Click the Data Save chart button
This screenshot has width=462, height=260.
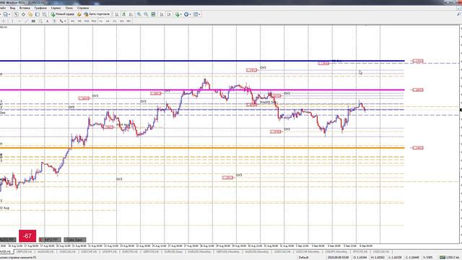point(75,240)
